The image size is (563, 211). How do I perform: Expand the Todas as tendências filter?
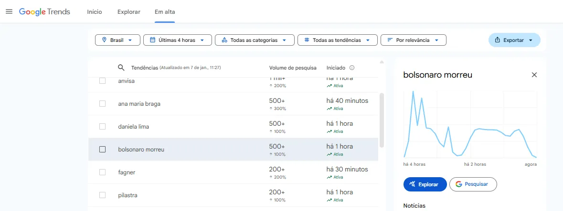[x=337, y=40]
